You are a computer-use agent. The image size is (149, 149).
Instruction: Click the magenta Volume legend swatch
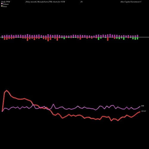(x=2, y=4)
